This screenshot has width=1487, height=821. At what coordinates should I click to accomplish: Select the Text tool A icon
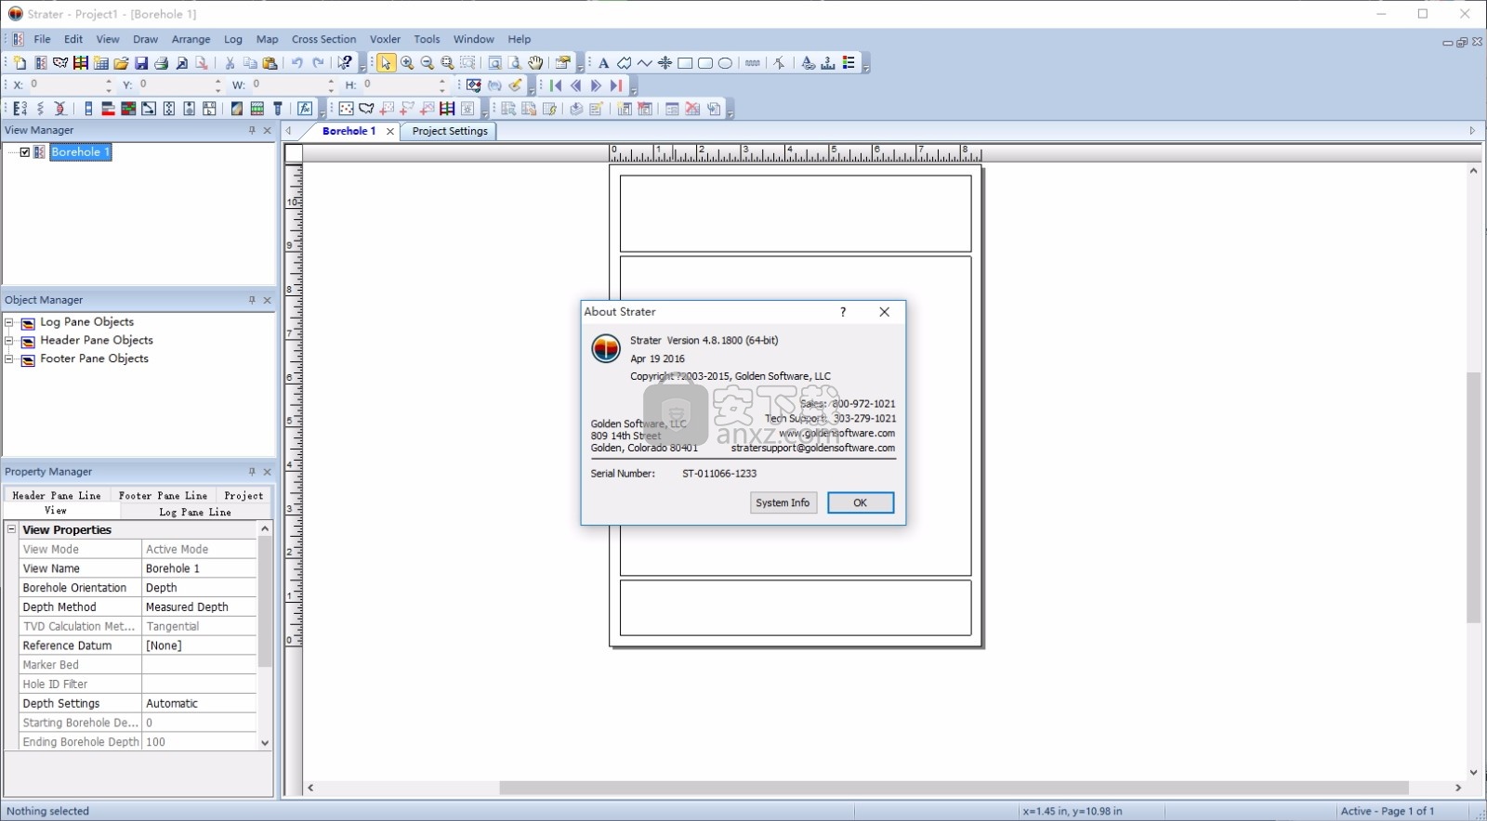pos(603,62)
